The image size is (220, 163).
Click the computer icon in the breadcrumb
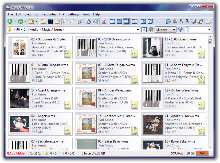(x=18, y=30)
